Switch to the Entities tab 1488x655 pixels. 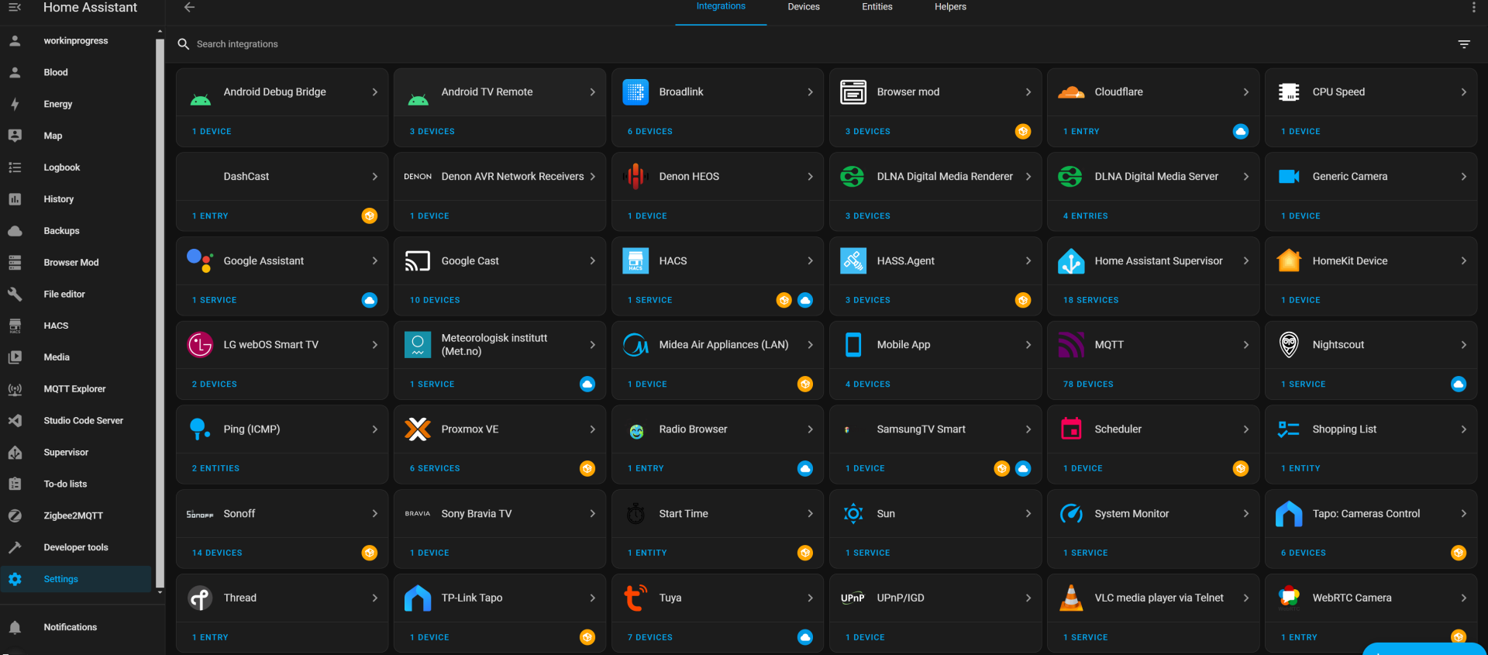point(877,7)
